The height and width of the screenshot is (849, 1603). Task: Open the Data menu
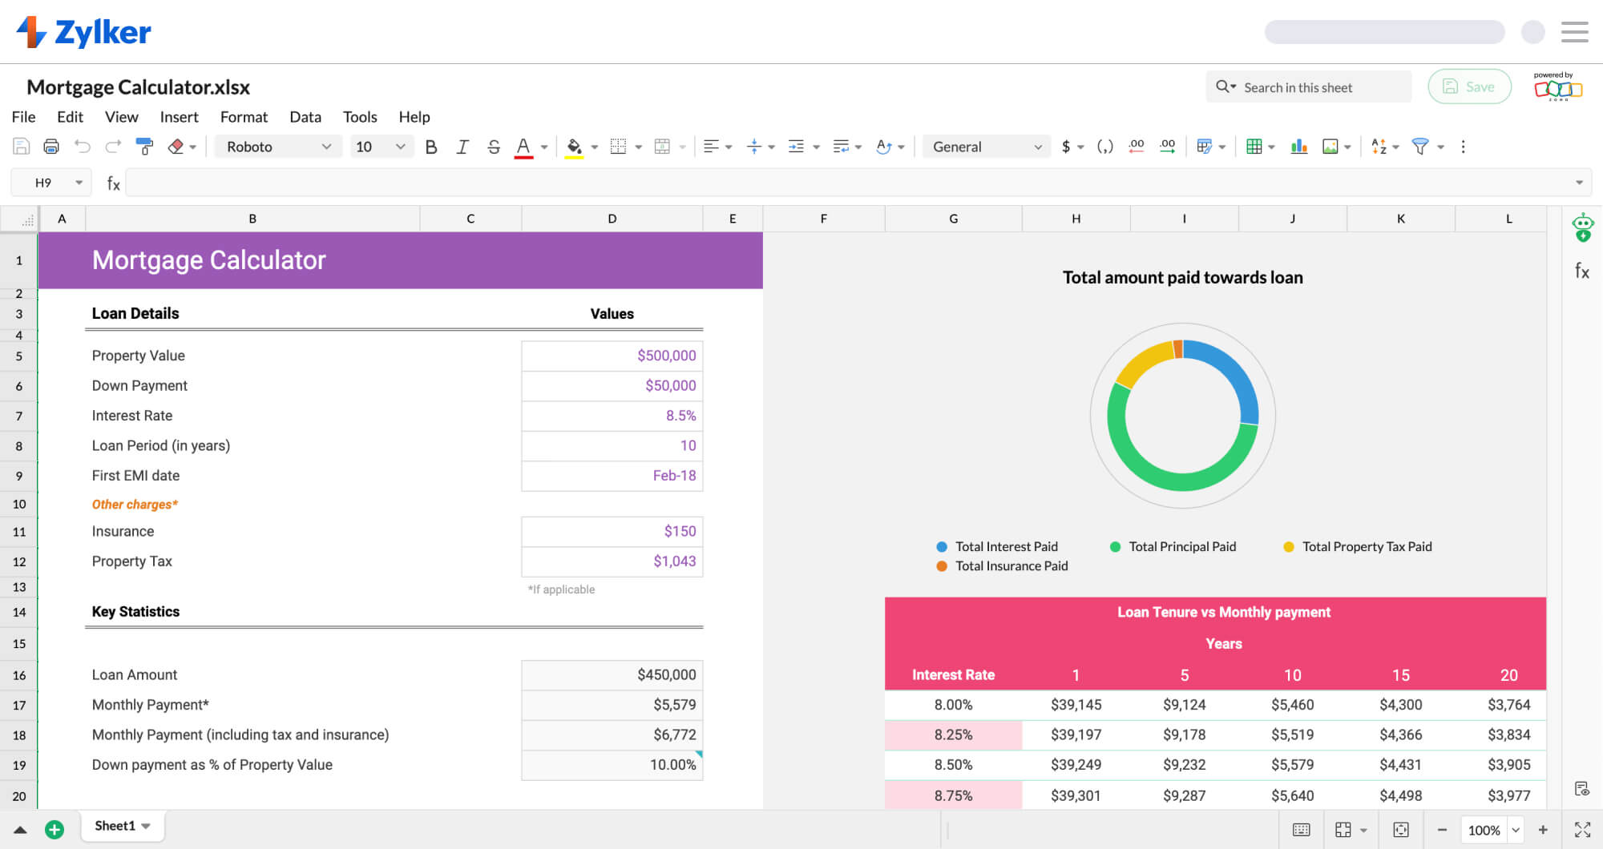(x=305, y=117)
